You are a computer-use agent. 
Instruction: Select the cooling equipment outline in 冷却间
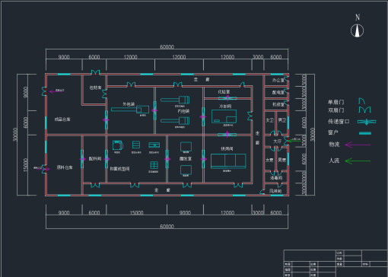[x=224, y=116]
